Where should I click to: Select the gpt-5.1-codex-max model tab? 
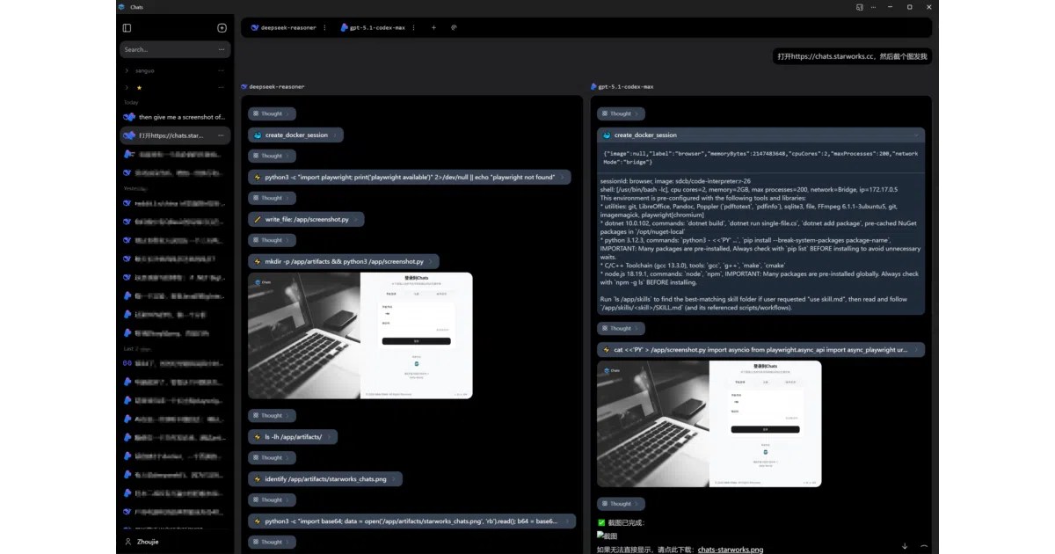pyautogui.click(x=373, y=27)
